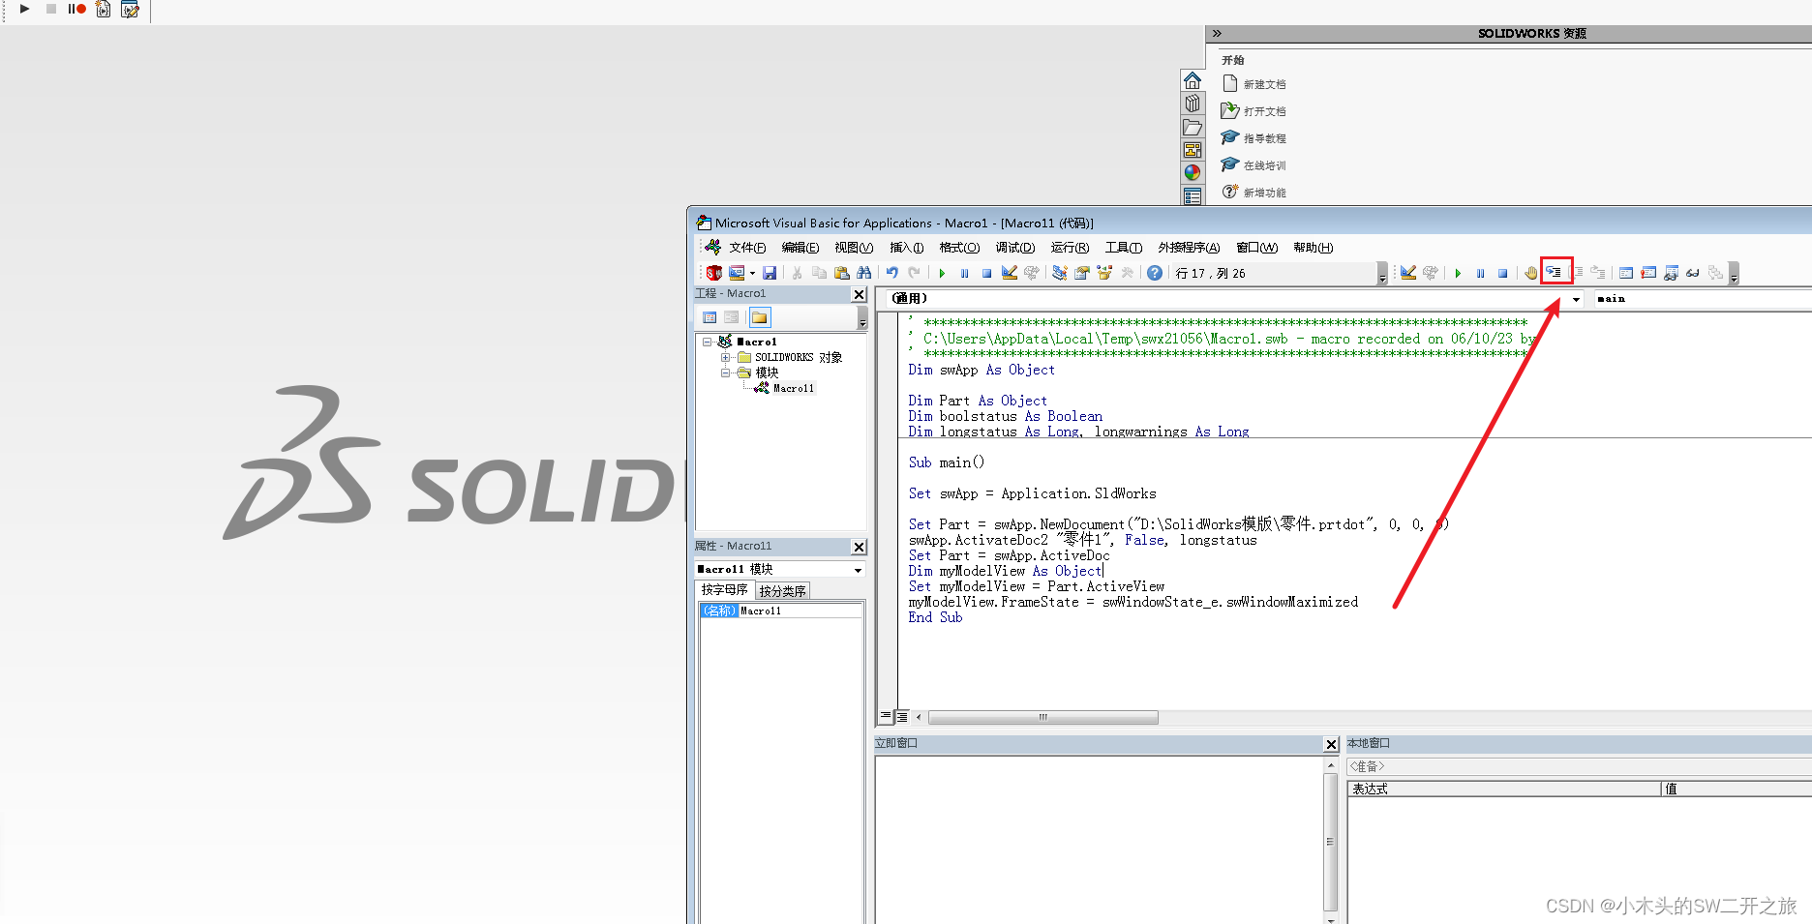This screenshot has width=1812, height=924.
Task: Click the Debug toolbar Reset square
Action: (1502, 273)
